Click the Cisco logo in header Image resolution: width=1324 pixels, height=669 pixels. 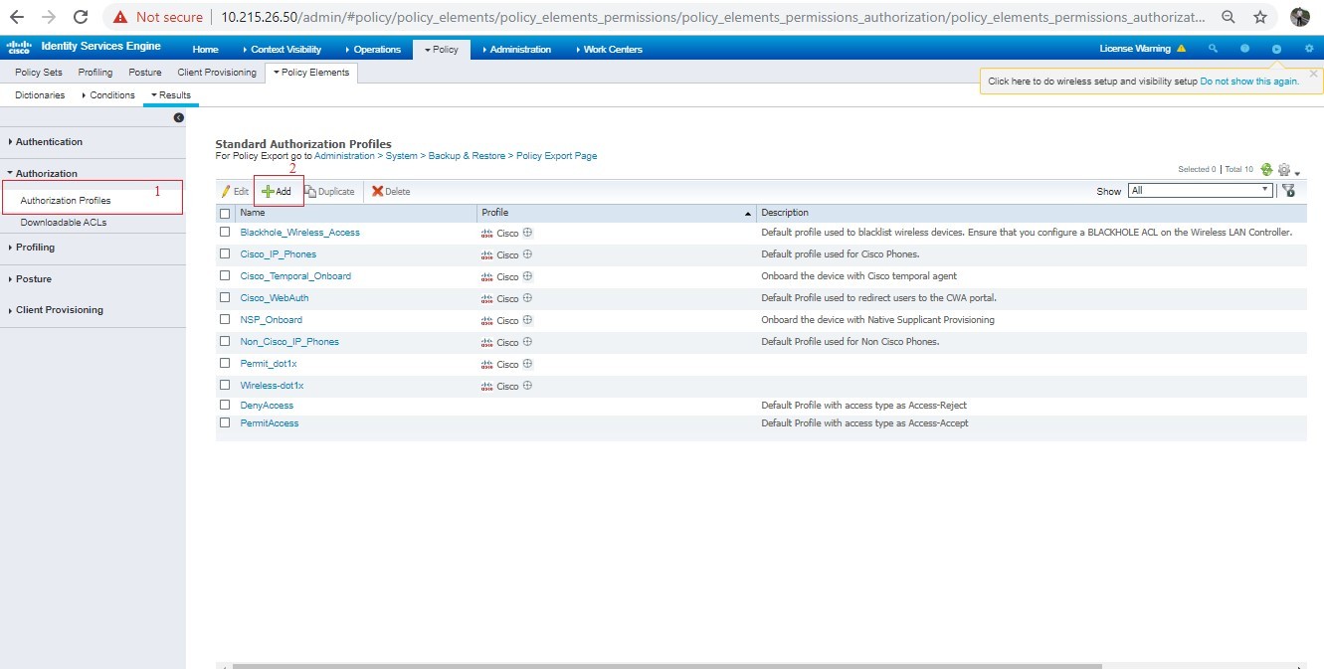[x=20, y=49]
